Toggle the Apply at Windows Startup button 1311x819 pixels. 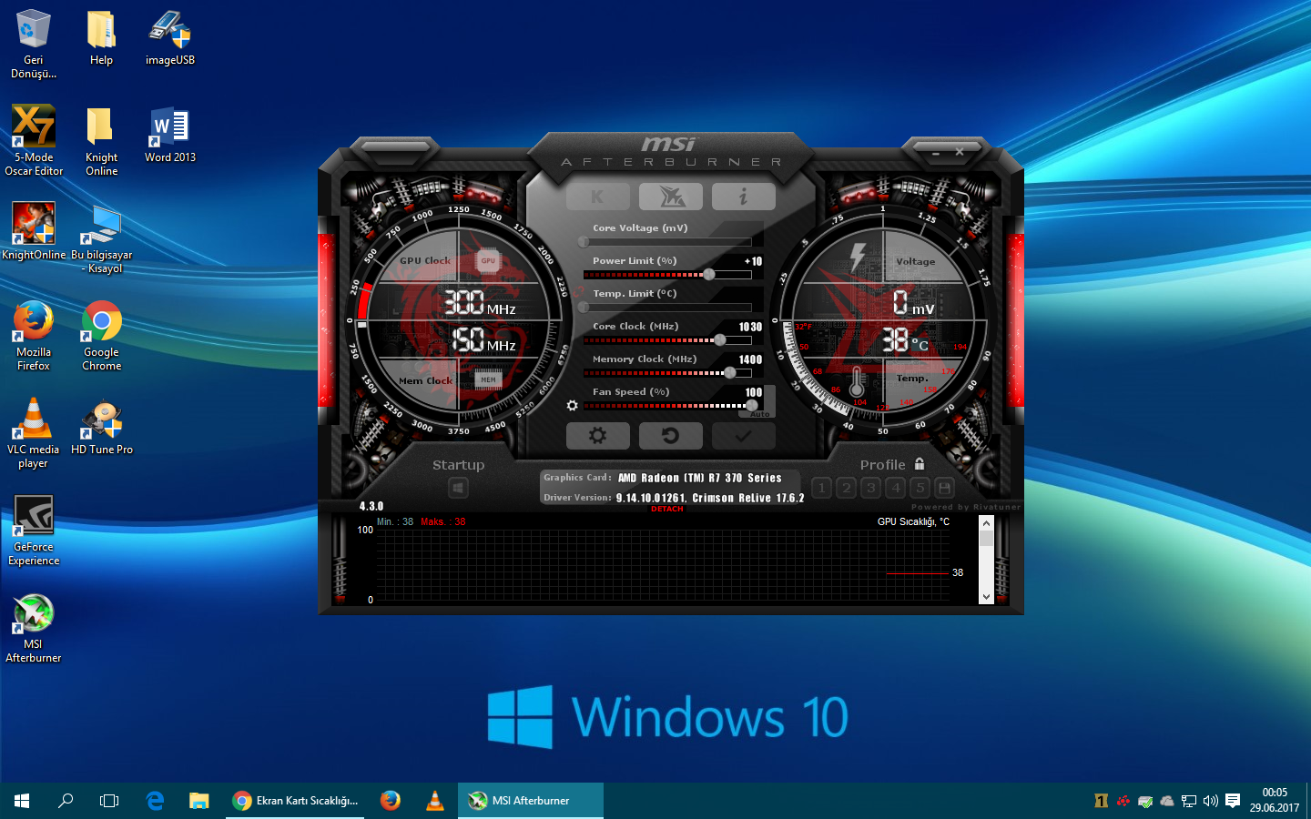(458, 489)
